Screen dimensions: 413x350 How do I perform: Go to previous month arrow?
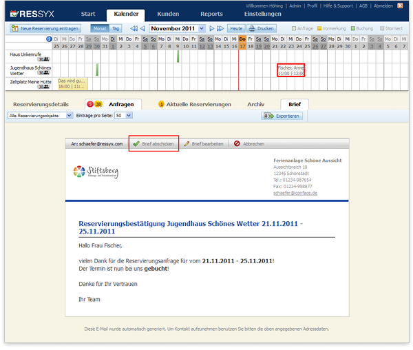click(x=143, y=29)
